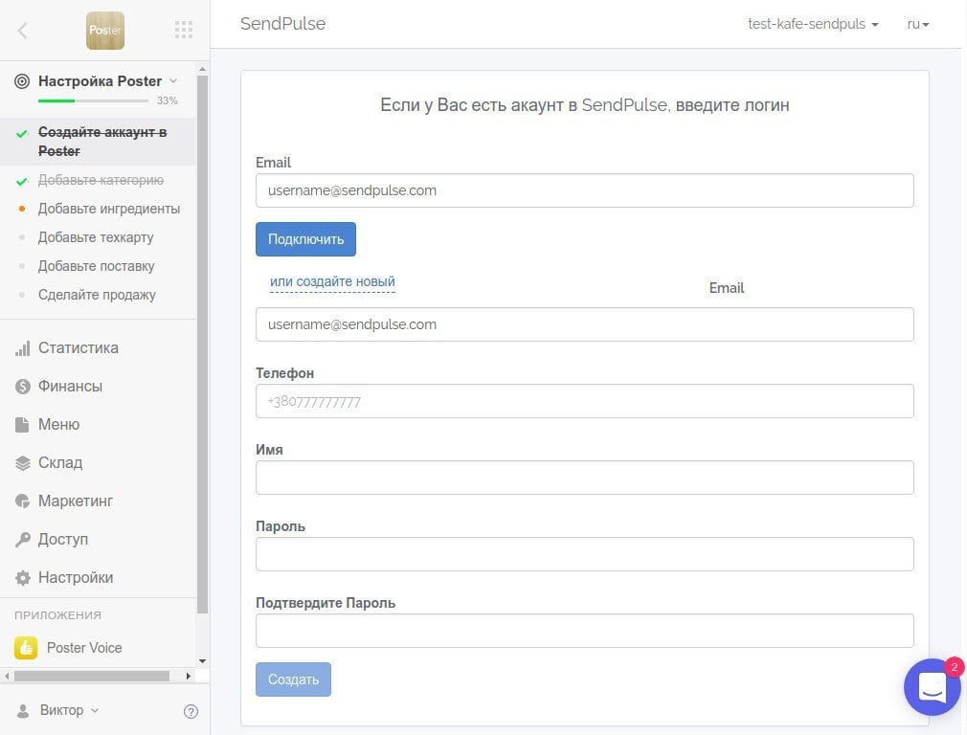
Task: Focus the Телефон input field
Action: click(x=585, y=401)
